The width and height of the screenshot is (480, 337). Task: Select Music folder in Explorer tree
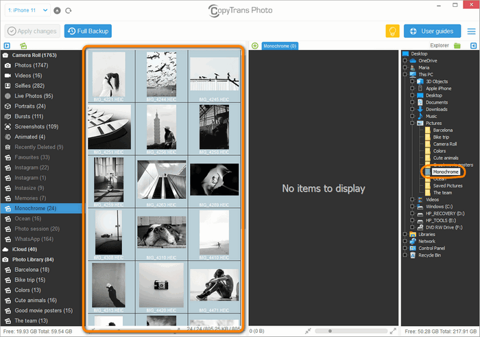pos(431,117)
